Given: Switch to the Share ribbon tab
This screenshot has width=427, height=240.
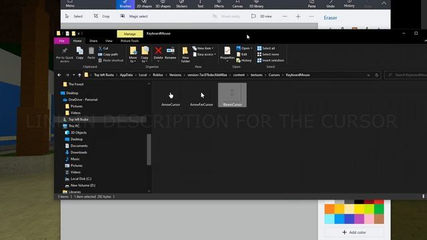Looking at the screenshot, I should (93, 41).
